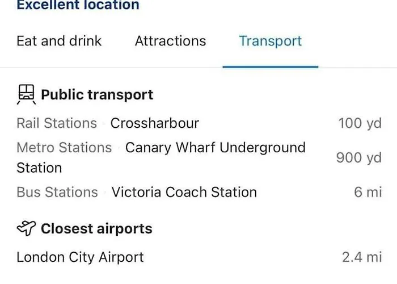Click the Metro Stations label
The height and width of the screenshot is (284, 397).
(x=64, y=148)
